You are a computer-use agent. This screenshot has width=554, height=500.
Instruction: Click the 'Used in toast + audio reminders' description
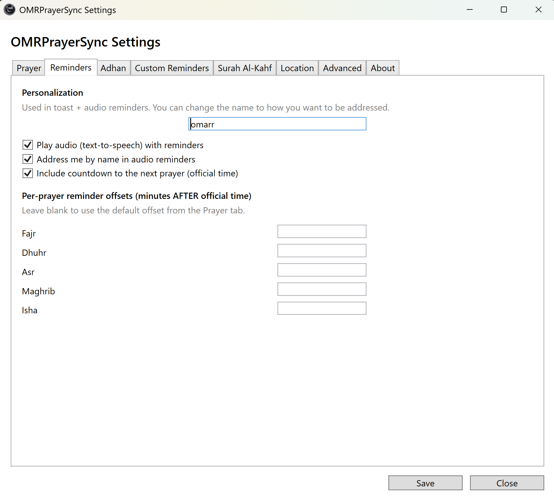[x=206, y=108]
